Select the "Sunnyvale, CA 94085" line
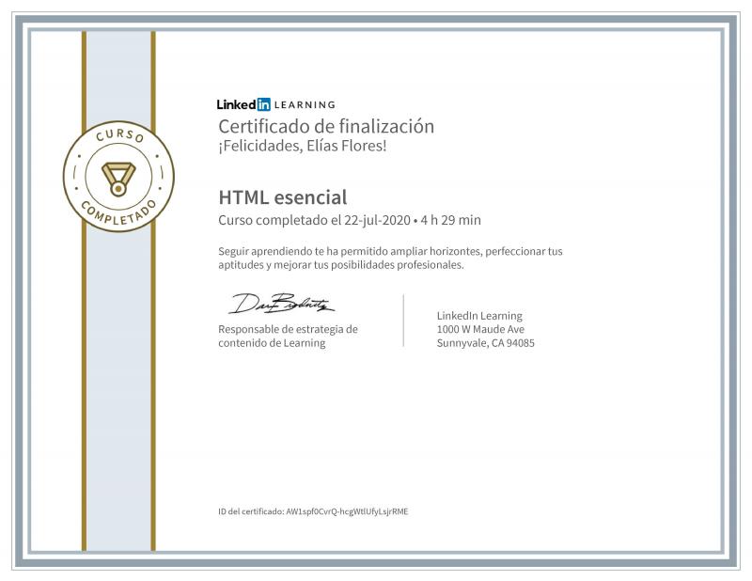 [486, 343]
